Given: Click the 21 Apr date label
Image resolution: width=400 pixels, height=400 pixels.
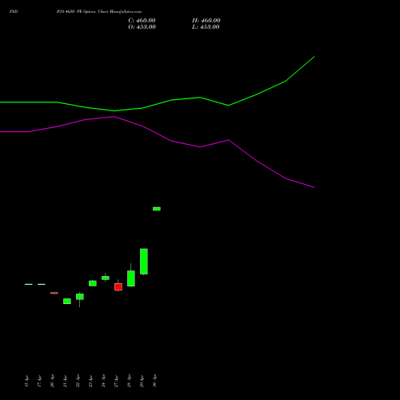Looking at the screenshot, I should pyautogui.click(x=65, y=381).
